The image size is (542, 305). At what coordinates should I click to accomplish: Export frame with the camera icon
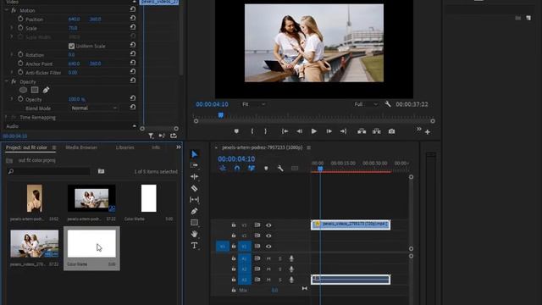click(x=391, y=131)
